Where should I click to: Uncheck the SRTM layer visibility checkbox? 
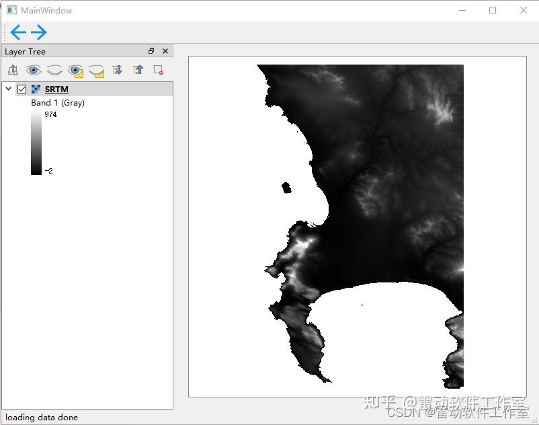click(x=22, y=89)
